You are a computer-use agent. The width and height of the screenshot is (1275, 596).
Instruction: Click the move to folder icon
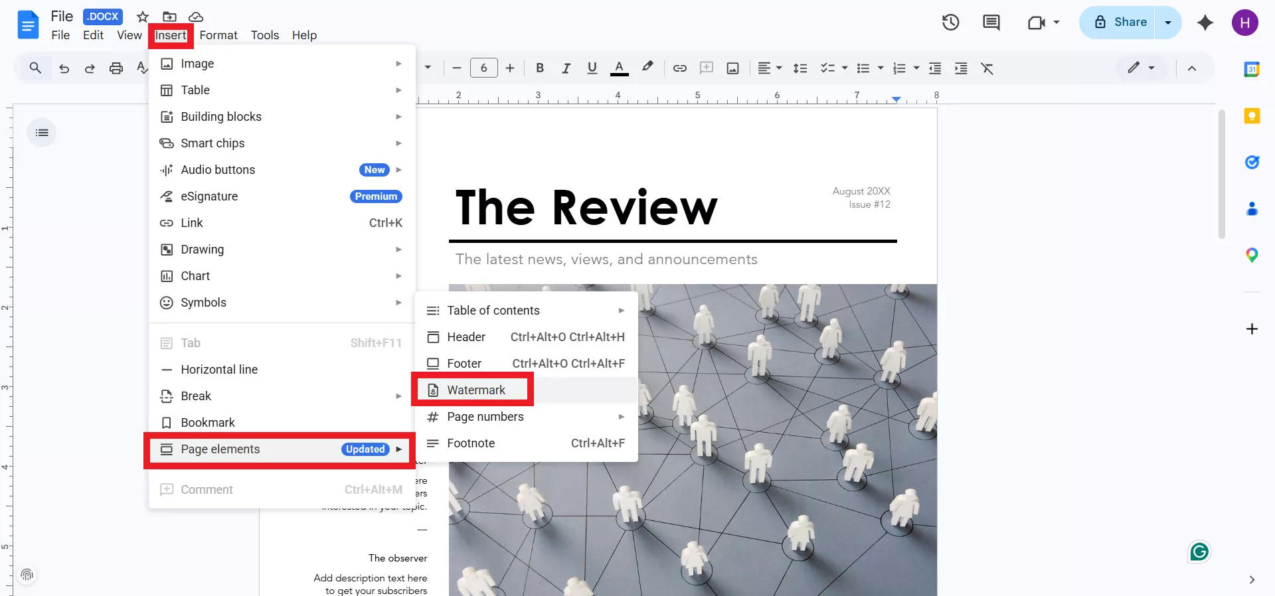(169, 17)
